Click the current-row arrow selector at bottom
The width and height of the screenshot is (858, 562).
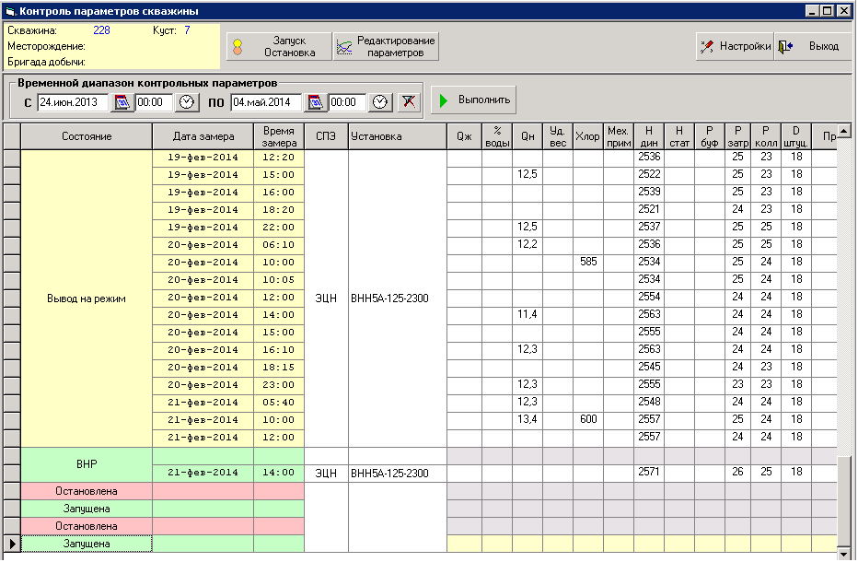pos(12,544)
